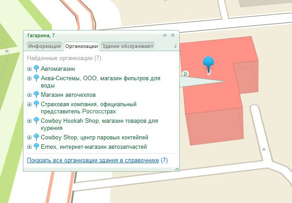This screenshot has height=203, width=292.
Task: Expand the Автомагазин entry
Action: click(x=29, y=69)
